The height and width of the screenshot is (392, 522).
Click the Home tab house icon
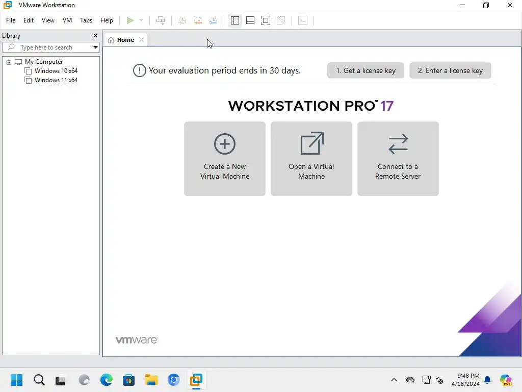pos(111,40)
